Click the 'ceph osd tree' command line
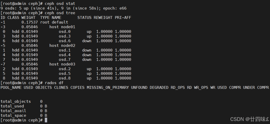 pos(38,13)
